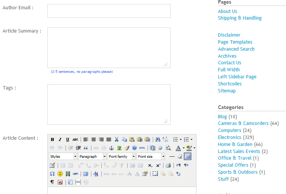Align text right
Screen dimensions: 286x194
101,140
